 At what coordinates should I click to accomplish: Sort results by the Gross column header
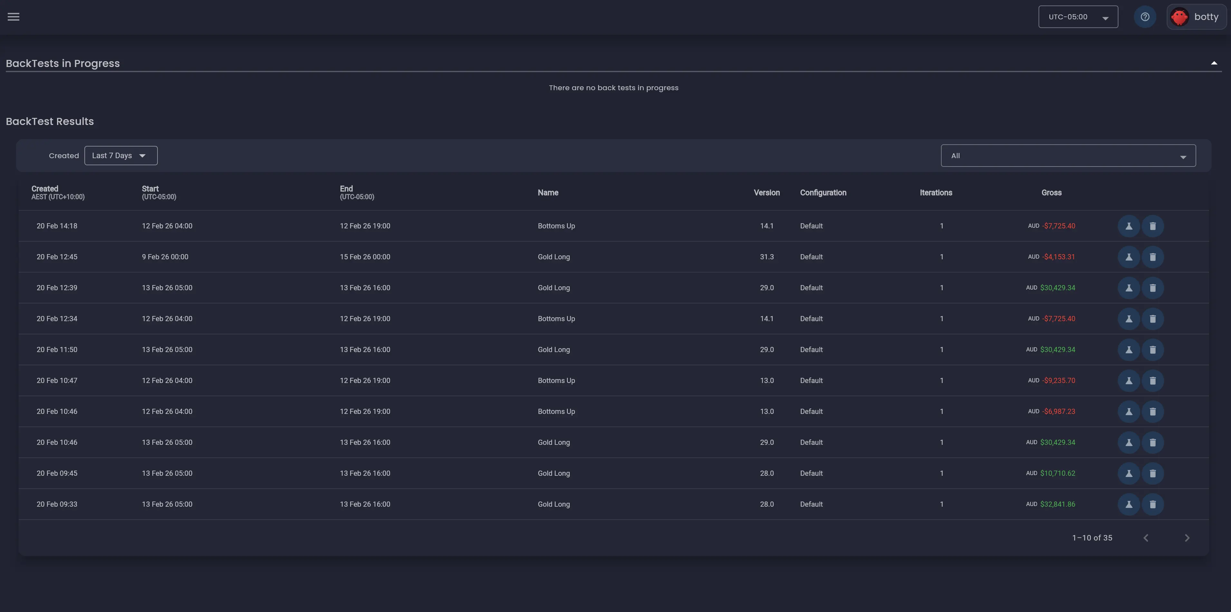coord(1051,193)
